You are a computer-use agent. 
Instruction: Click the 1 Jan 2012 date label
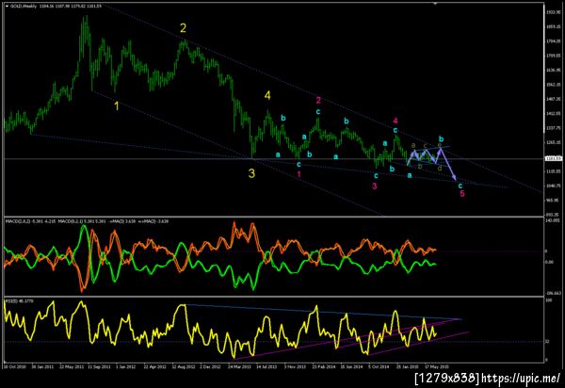(126, 366)
